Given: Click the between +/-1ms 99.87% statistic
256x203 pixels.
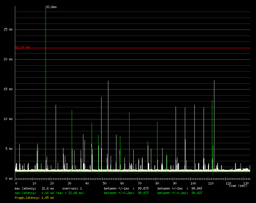Looking at the screenshot, I should click(126, 189).
